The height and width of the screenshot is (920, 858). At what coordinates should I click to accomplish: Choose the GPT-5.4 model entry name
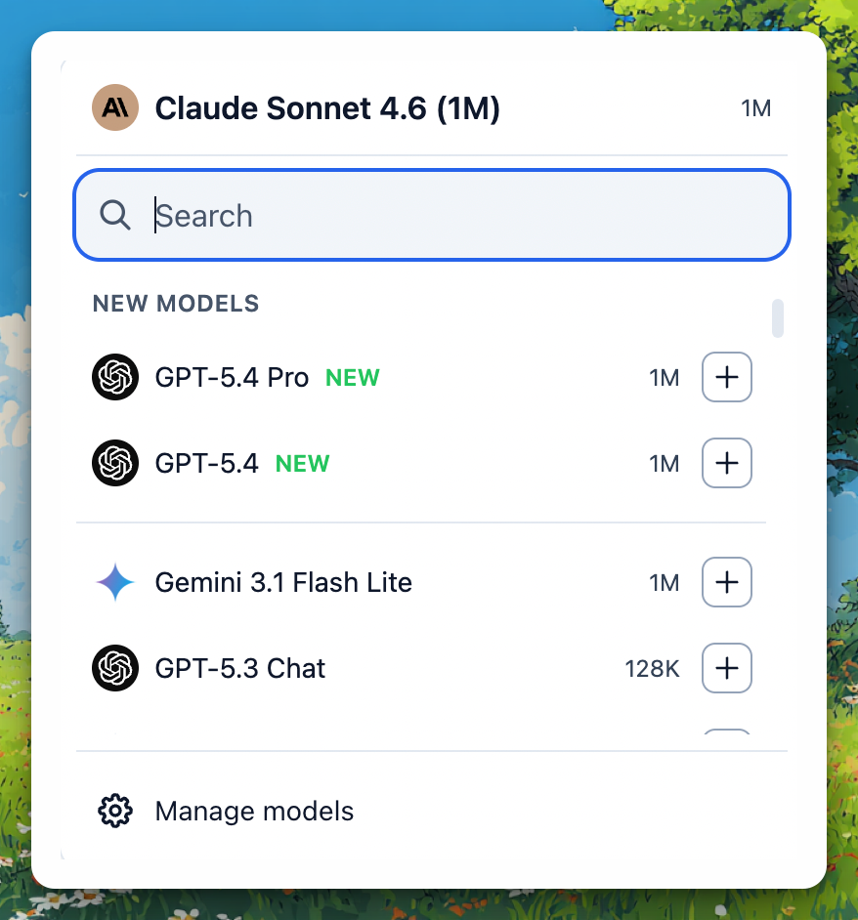tap(206, 463)
